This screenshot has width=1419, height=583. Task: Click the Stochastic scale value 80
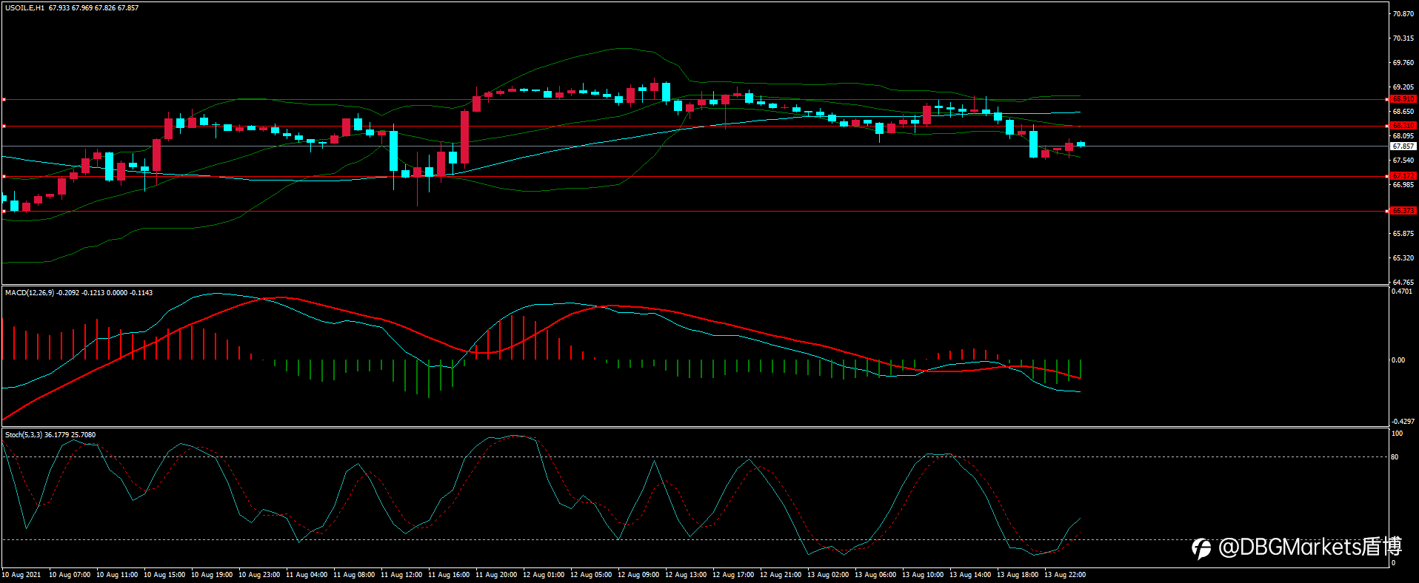[x=1395, y=457]
